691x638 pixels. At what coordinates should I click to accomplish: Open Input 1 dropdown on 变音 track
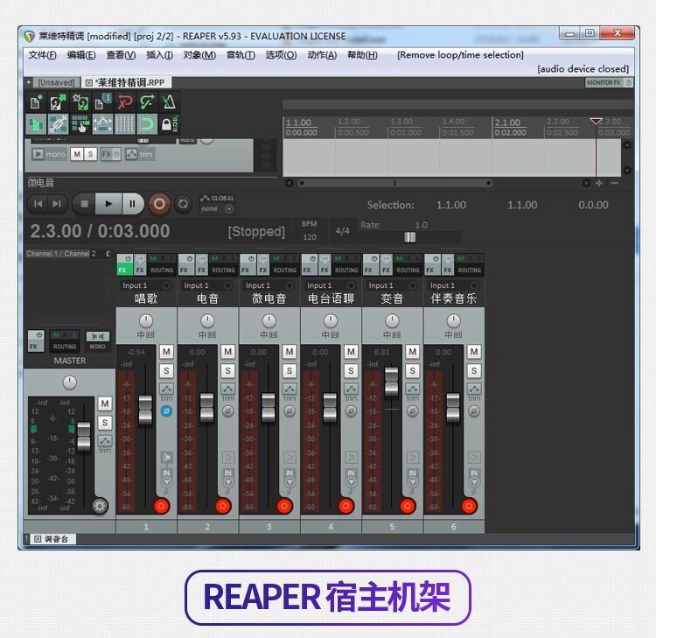392,285
